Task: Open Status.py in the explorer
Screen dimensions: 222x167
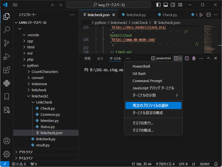Action: click(x=47, y=127)
